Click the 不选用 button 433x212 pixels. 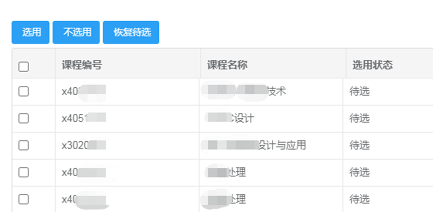click(77, 33)
